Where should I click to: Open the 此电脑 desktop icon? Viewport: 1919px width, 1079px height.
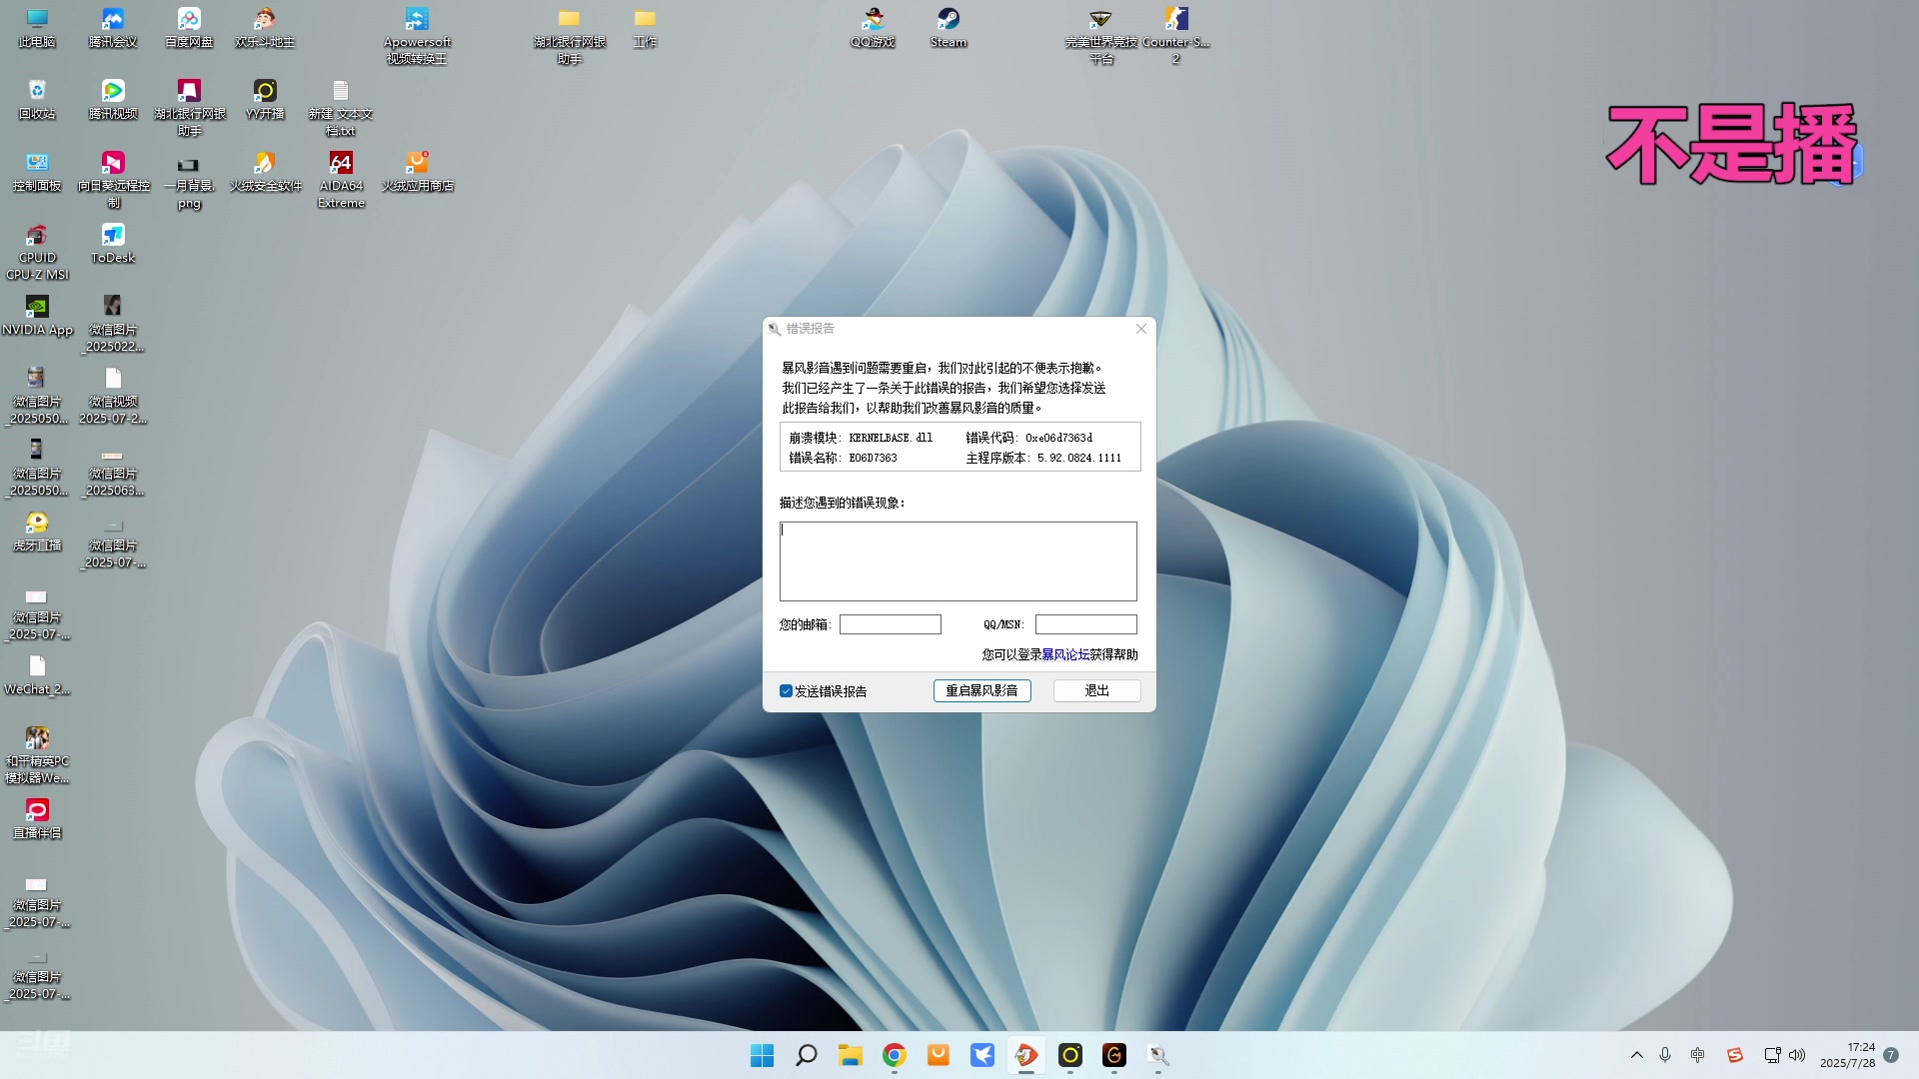pos(37,28)
